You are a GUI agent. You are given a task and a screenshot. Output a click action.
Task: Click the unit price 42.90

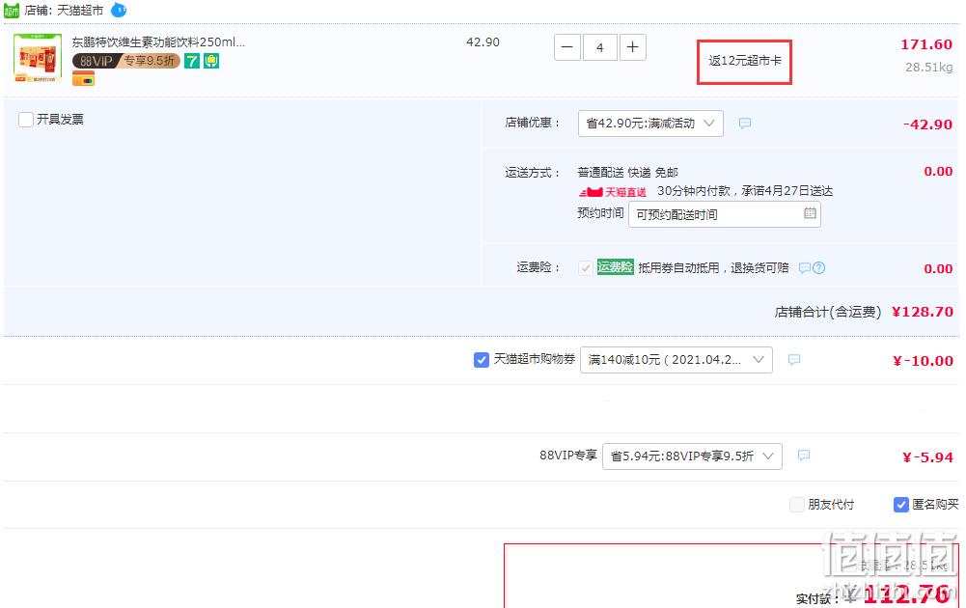(483, 42)
